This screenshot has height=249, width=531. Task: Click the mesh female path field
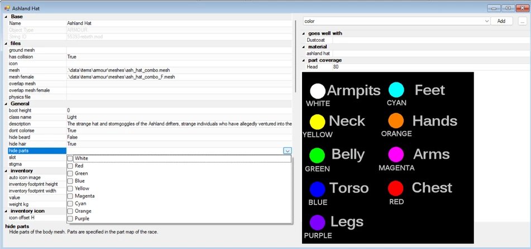tap(179, 77)
